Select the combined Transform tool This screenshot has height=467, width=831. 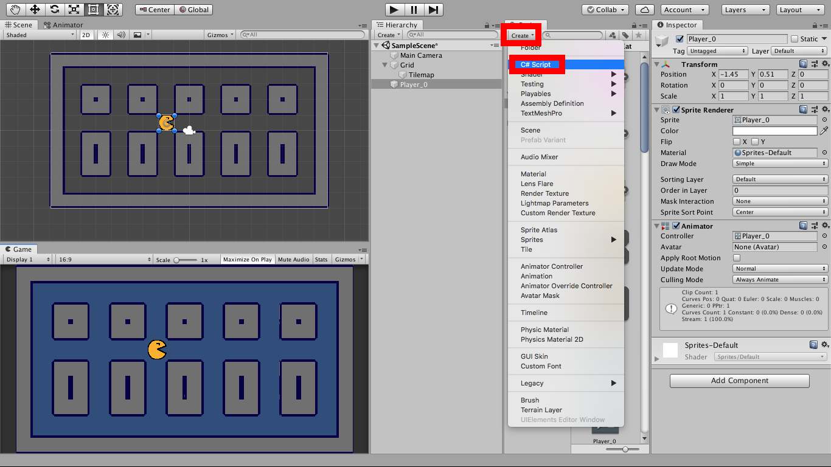coord(113,10)
